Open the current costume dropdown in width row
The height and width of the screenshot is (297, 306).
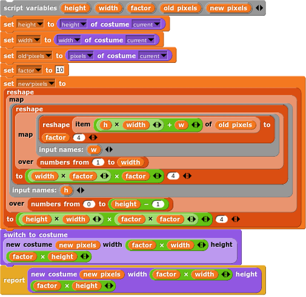[151, 40]
